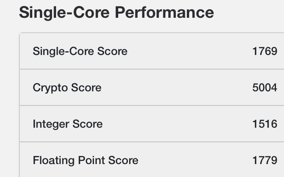The image size is (284, 177).
Task: Select the Integer Score label
Action: [x=67, y=124]
